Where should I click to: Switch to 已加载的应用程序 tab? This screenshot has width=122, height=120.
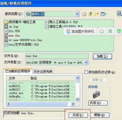18,71
